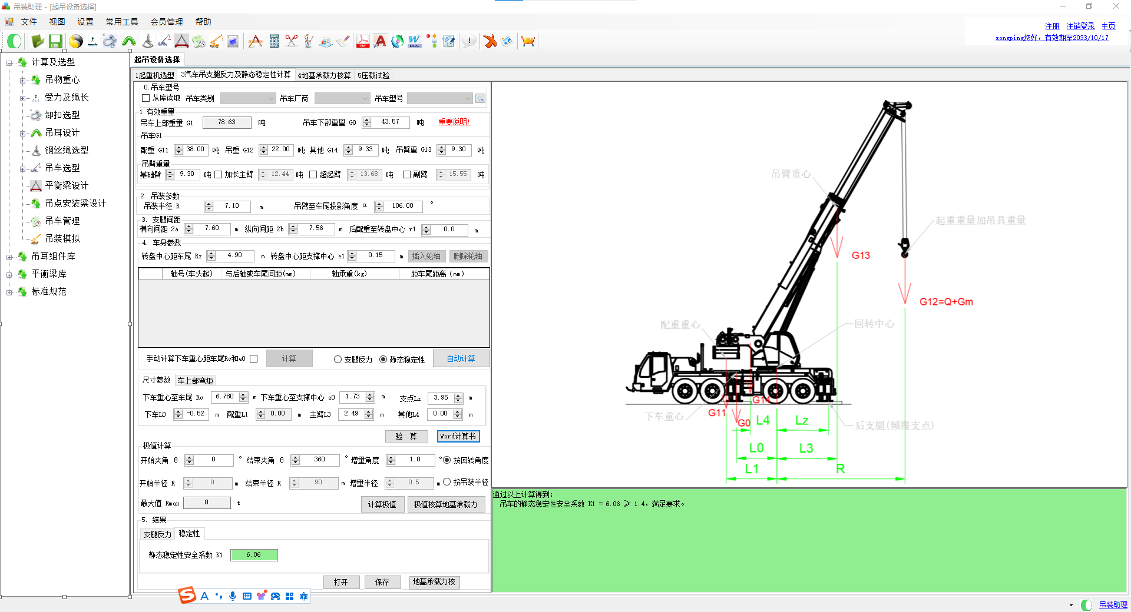This screenshot has height=612, width=1131.
Task: Open the 常用工具 menu
Action: 122,22
